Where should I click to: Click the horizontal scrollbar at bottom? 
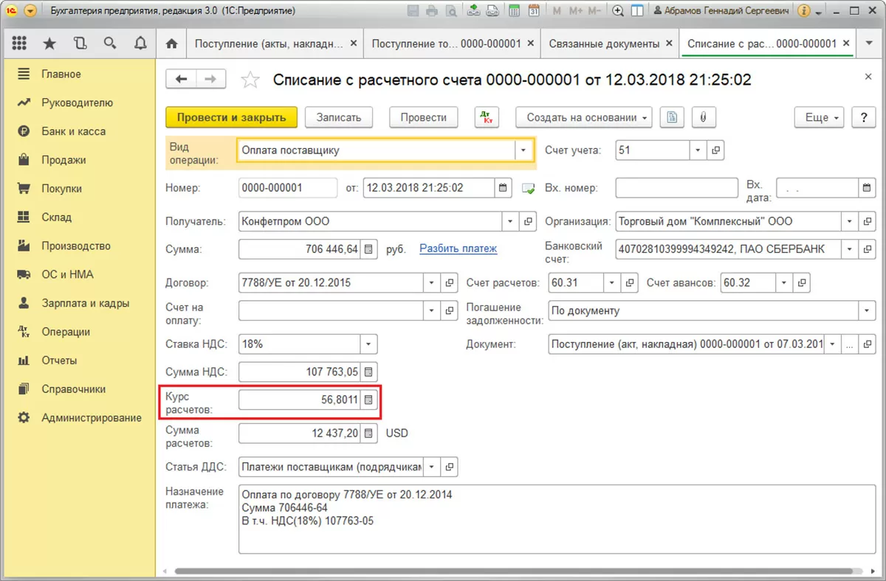(509, 571)
